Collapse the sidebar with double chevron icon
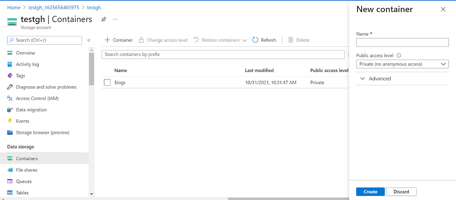Image resolution: width=456 pixels, height=200 pixels. coord(89,40)
